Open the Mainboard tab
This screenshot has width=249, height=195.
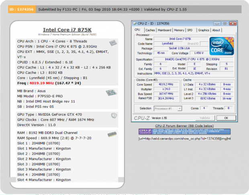pyautogui.click(x=164, y=30)
